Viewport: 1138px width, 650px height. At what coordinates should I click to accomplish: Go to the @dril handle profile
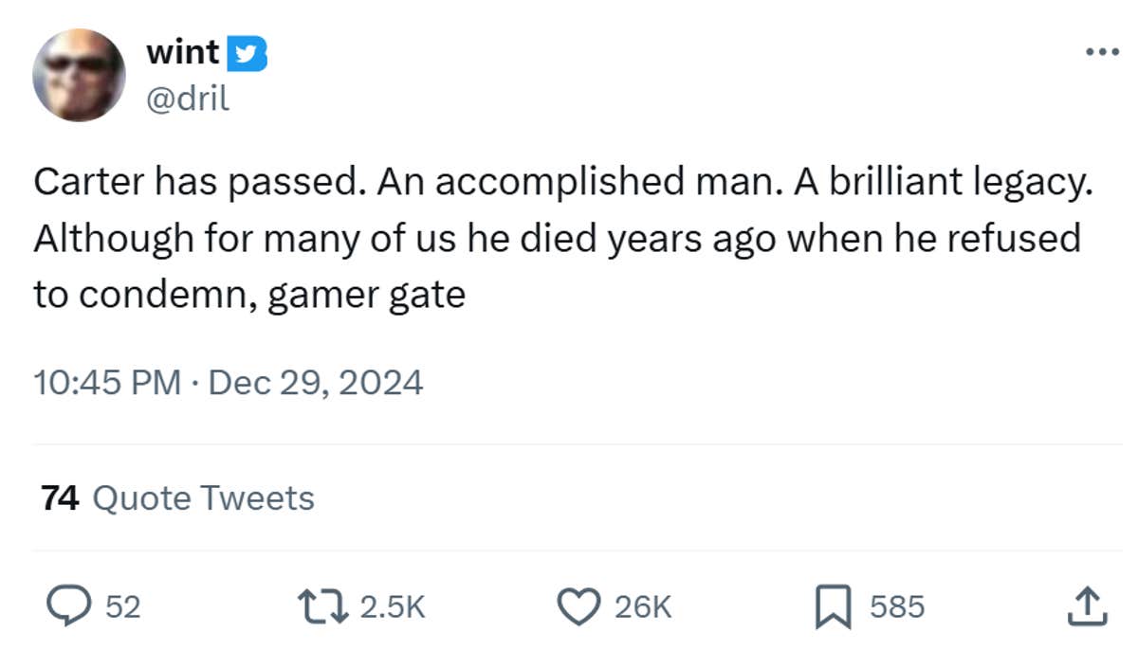tap(187, 98)
